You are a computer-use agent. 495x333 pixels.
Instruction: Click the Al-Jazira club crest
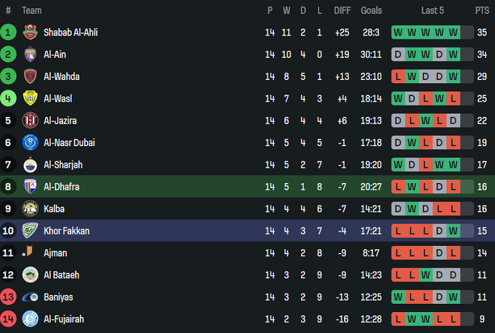(30, 121)
